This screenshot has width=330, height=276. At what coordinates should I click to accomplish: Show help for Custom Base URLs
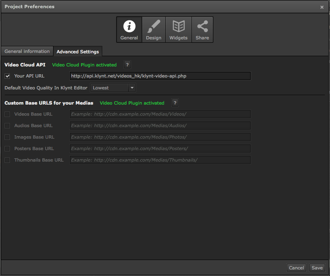click(x=175, y=103)
